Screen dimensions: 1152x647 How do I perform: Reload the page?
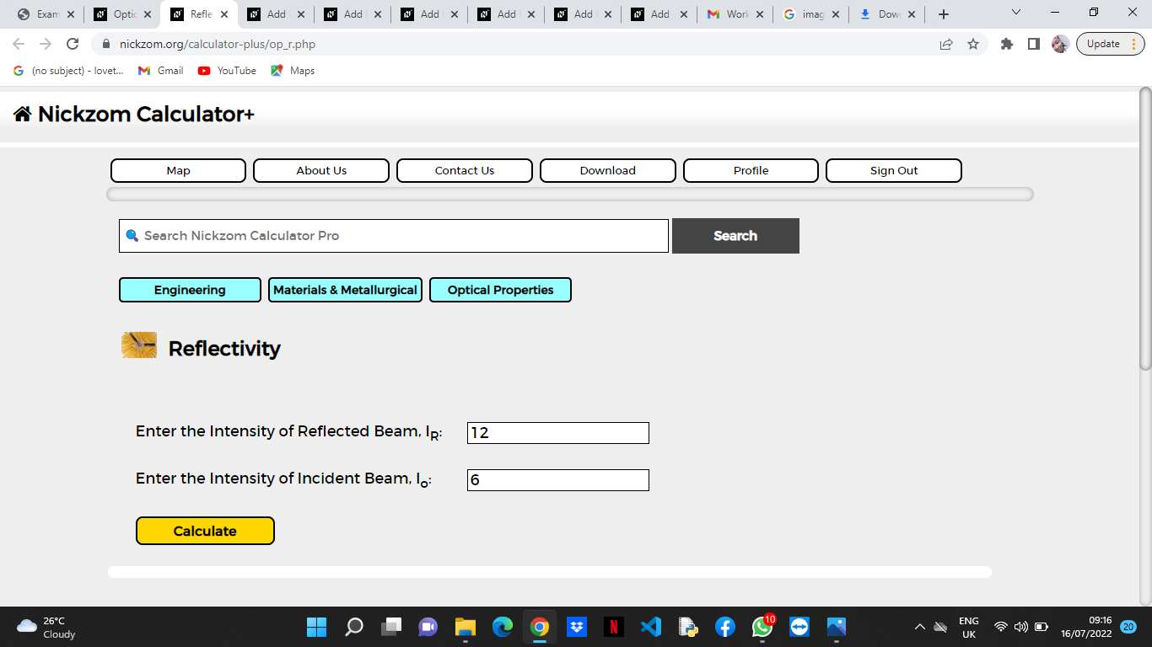click(73, 44)
